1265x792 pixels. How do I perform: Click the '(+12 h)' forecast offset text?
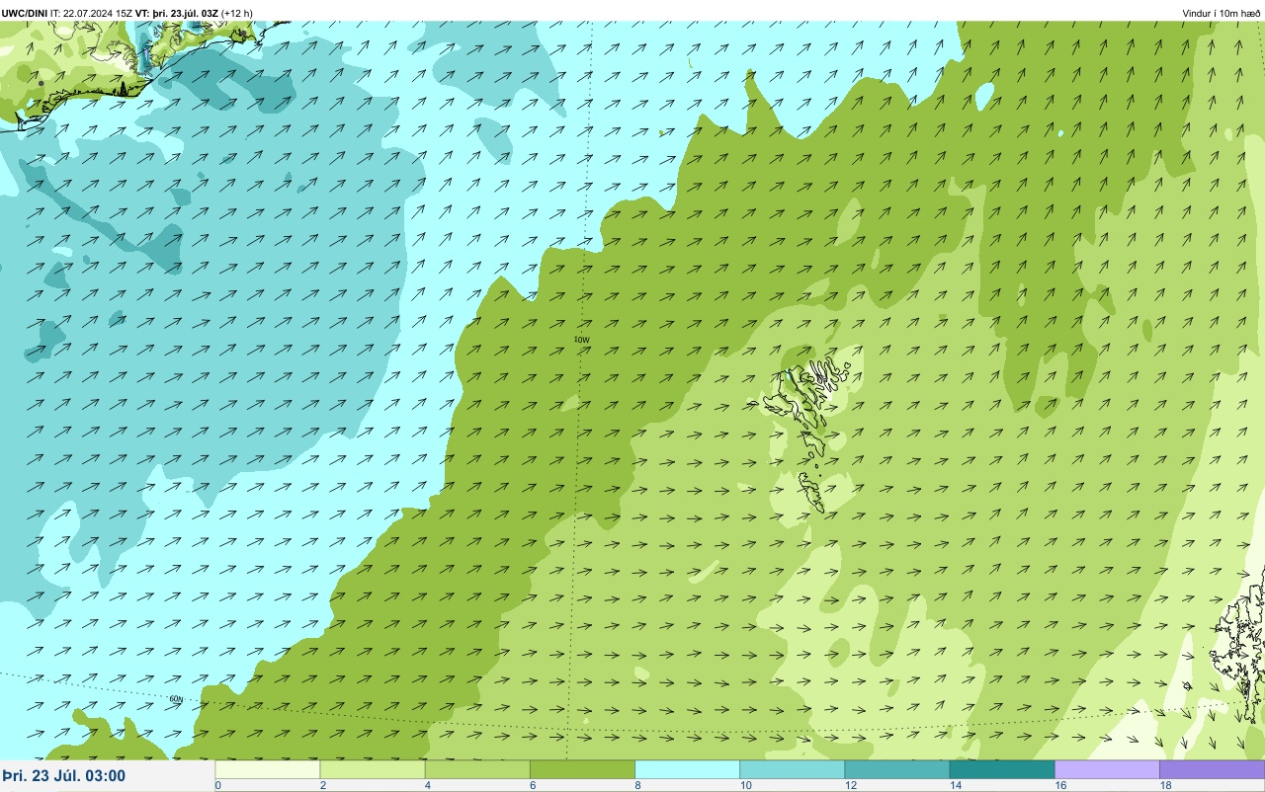(237, 13)
